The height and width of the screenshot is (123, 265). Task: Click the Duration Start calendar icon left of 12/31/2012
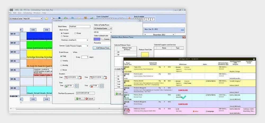coord(65,77)
